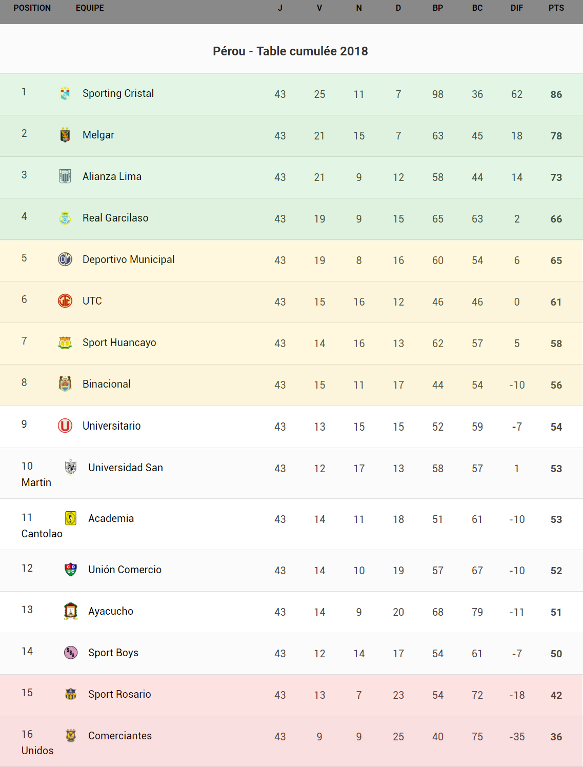583x767 pixels.
Task: Click the DIF column header
Action: pos(516,8)
